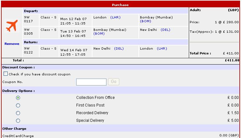Image resolution: width=242 pixels, height=138 pixels.
Task: Click BOM link as destination of flight 9W 0117
Action: point(145,21)
